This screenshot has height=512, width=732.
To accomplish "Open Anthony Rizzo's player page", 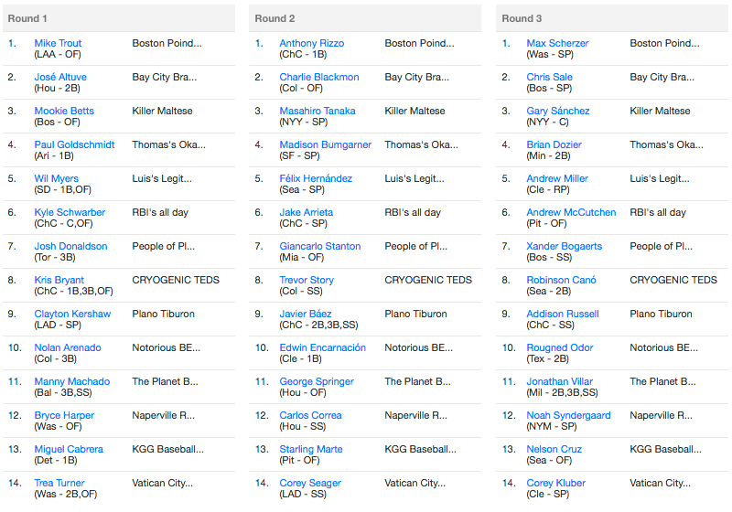I will tap(311, 43).
